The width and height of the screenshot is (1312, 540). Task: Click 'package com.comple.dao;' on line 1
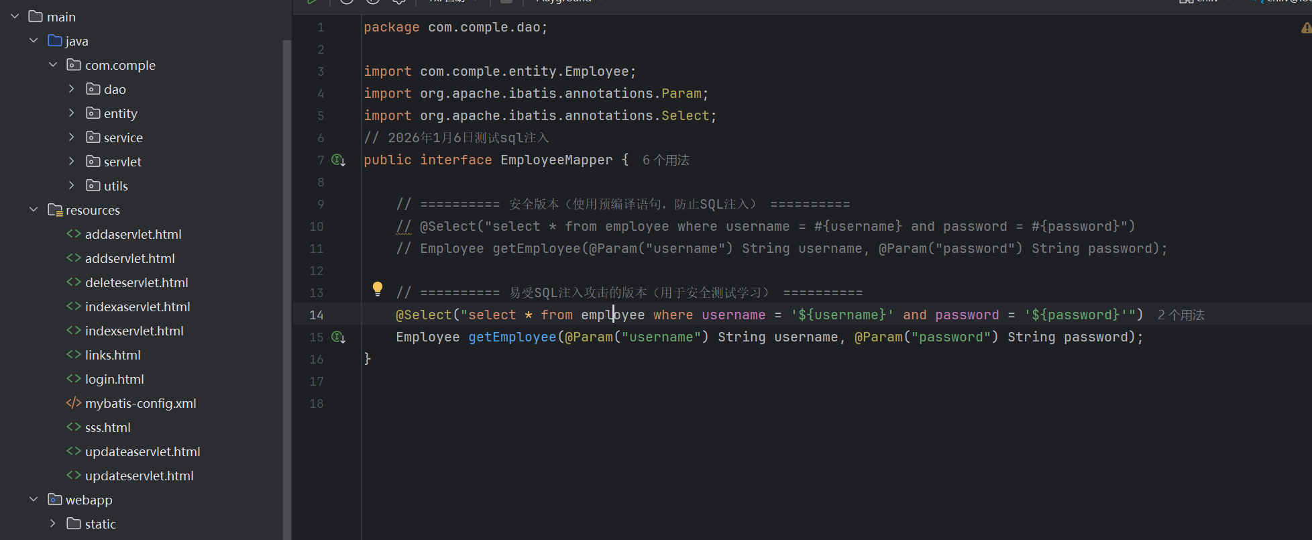click(x=456, y=28)
